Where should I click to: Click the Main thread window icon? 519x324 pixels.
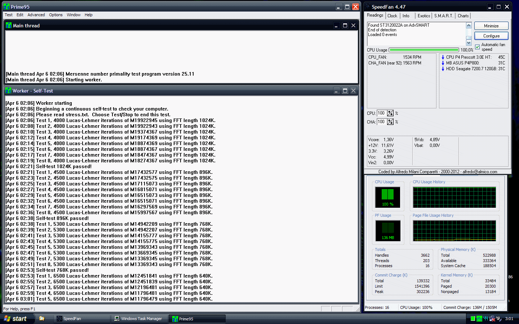pyautogui.click(x=9, y=26)
